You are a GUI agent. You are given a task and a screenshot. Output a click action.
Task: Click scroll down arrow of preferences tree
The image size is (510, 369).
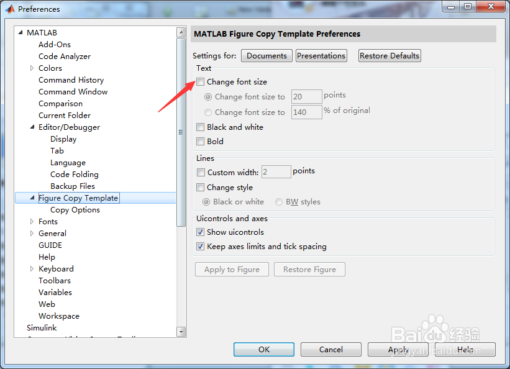coord(181,332)
